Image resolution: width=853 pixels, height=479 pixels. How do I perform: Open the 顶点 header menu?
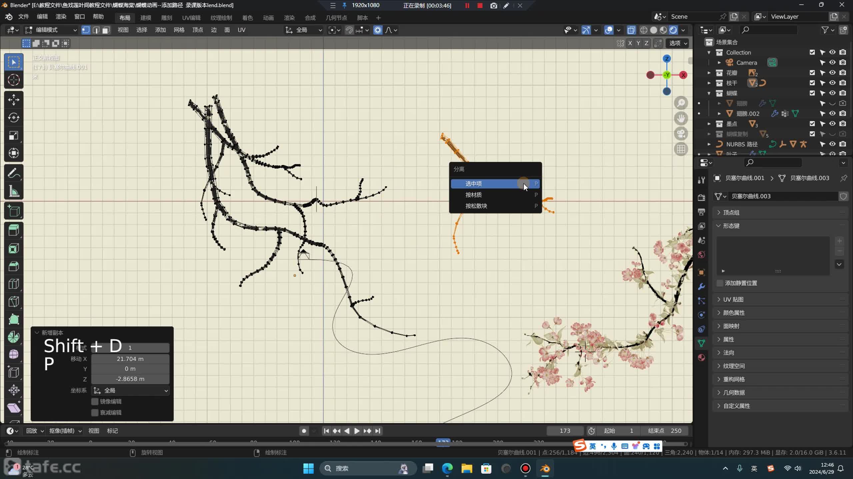tap(198, 30)
